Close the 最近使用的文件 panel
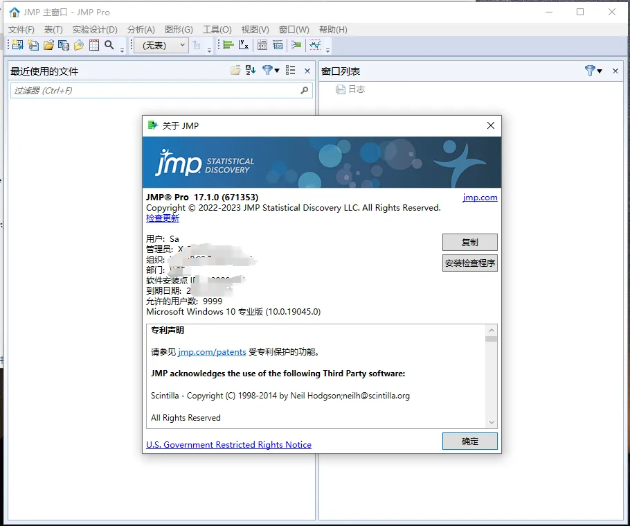The image size is (630, 526). 307,71
